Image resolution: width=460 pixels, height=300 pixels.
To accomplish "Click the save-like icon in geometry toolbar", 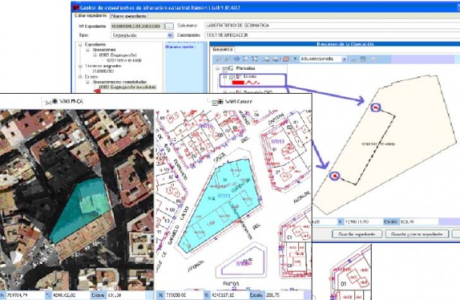I will (x=363, y=58).
